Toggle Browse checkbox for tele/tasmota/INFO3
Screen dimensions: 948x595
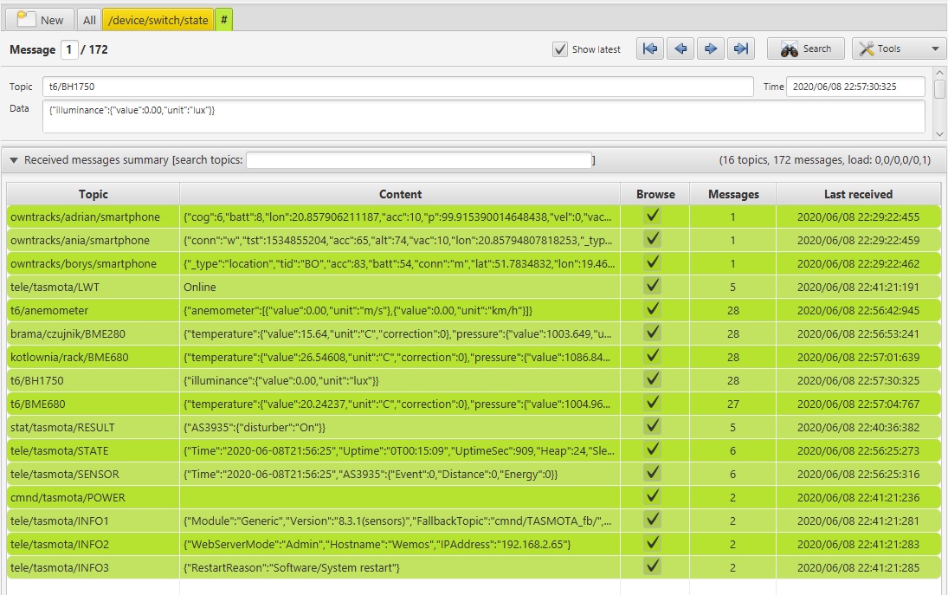[x=654, y=567]
